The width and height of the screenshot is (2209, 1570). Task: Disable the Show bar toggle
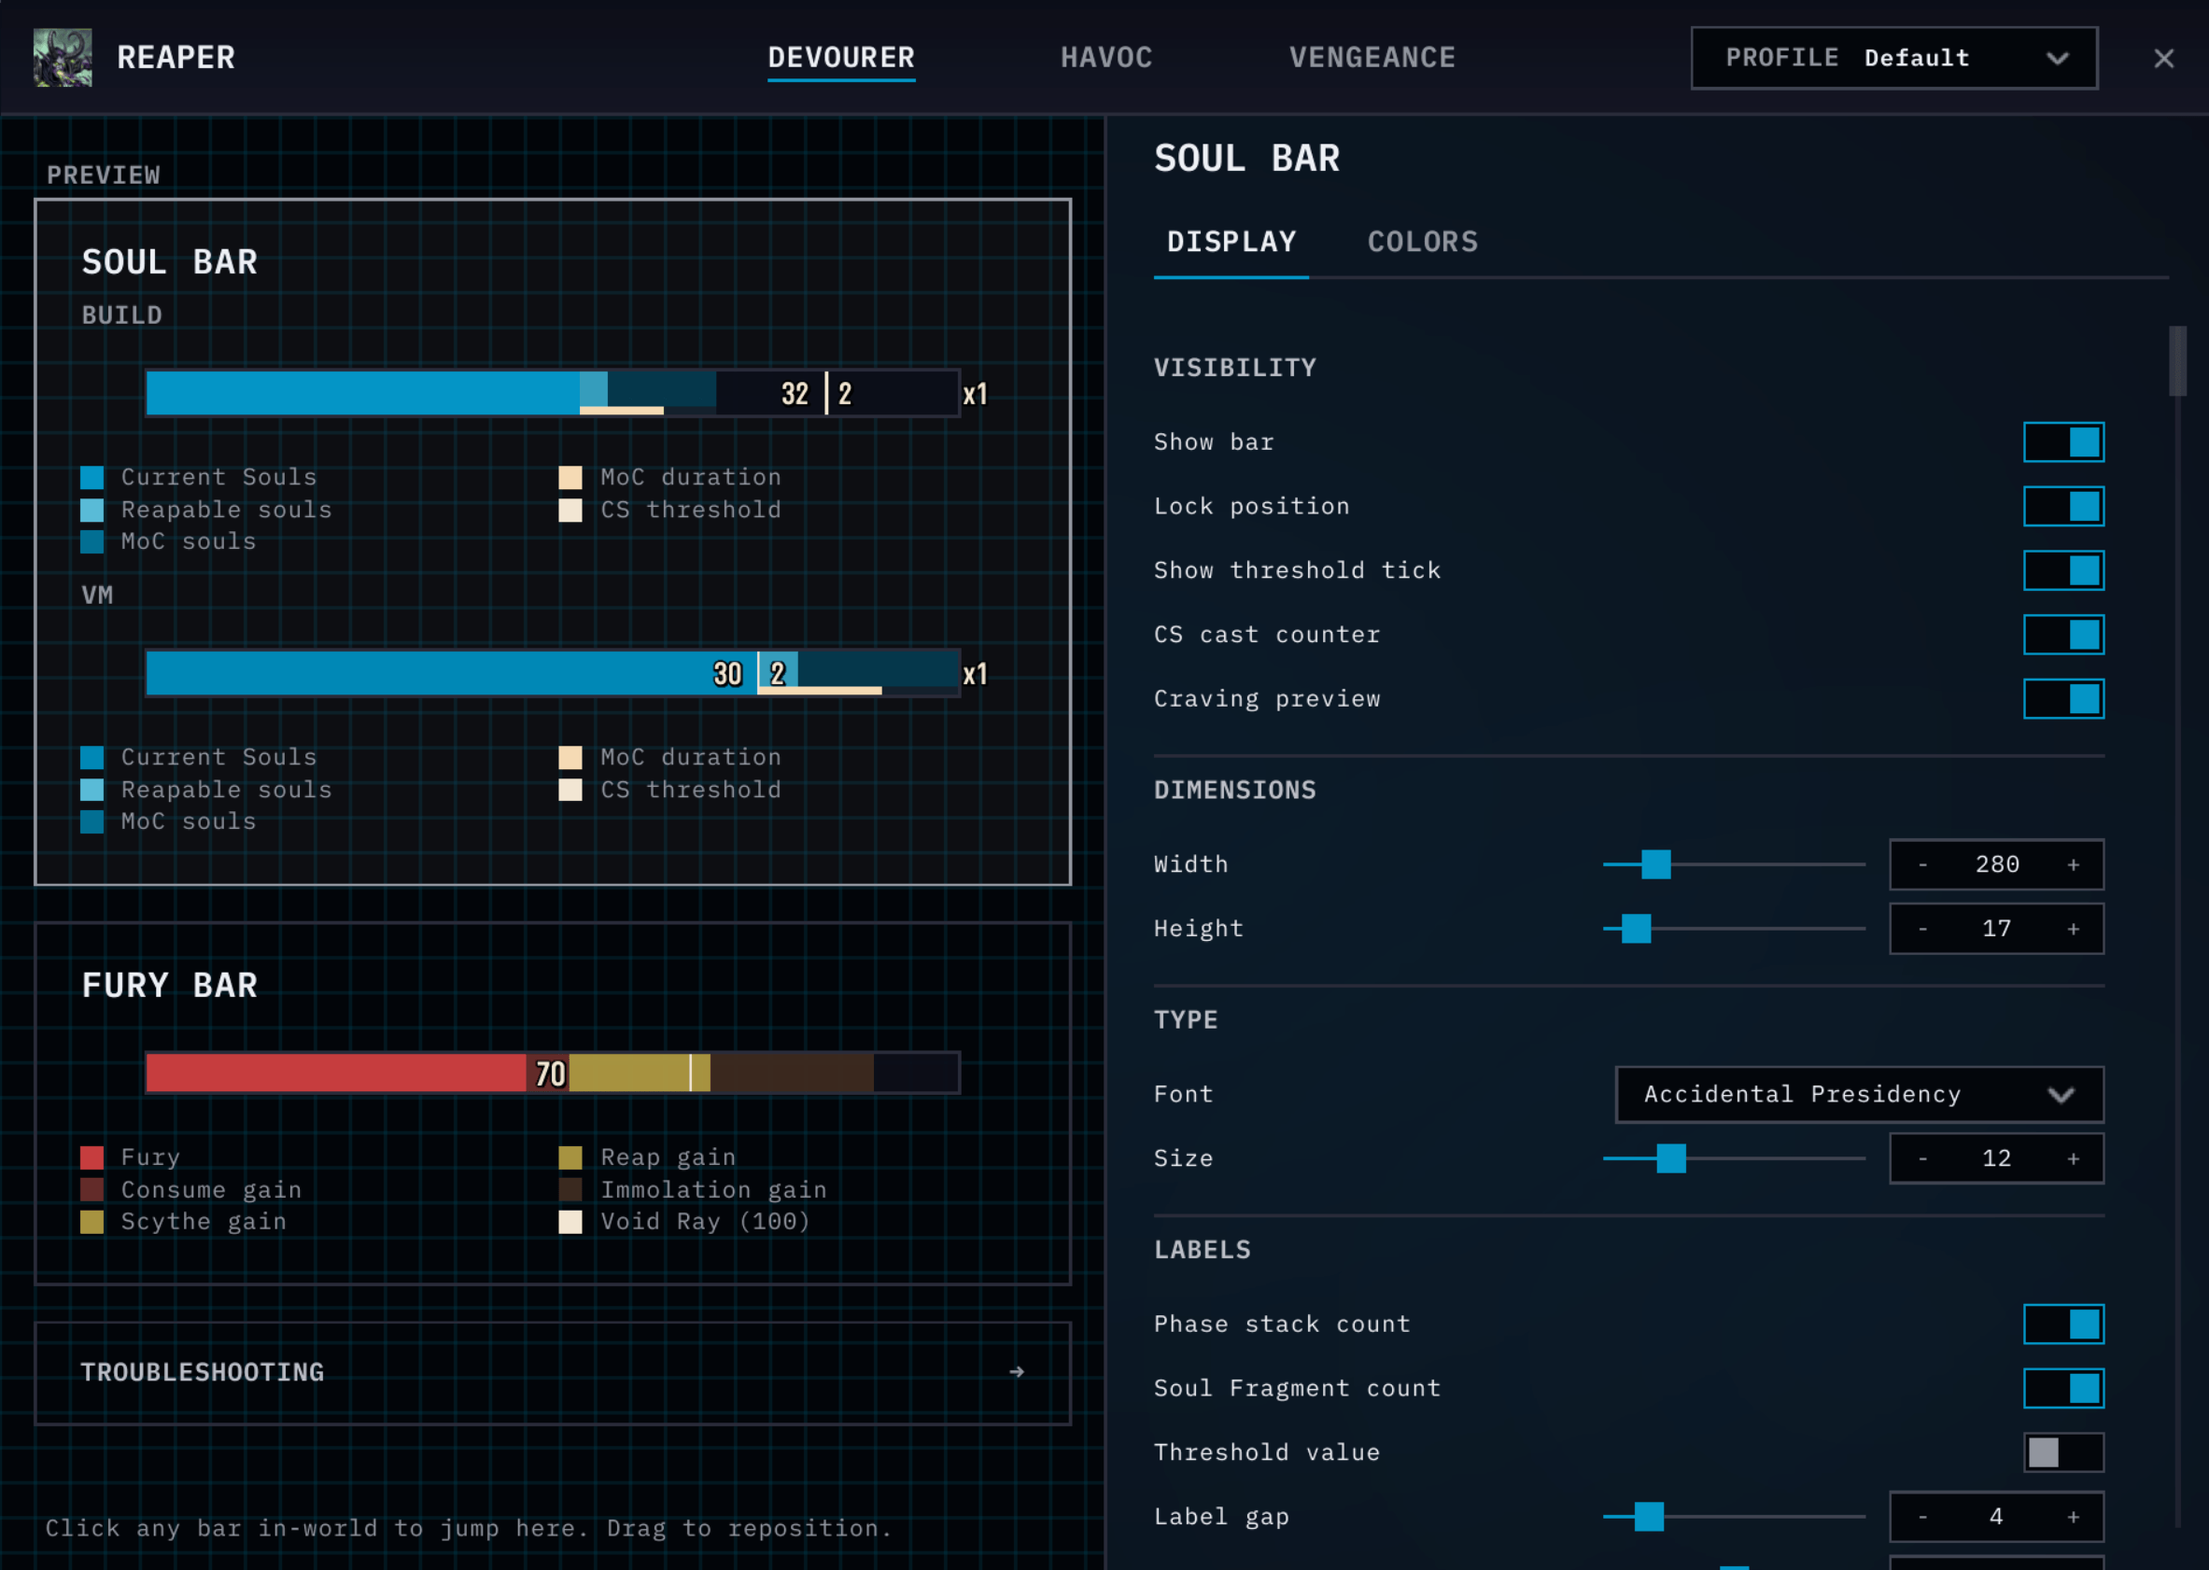coord(2063,442)
